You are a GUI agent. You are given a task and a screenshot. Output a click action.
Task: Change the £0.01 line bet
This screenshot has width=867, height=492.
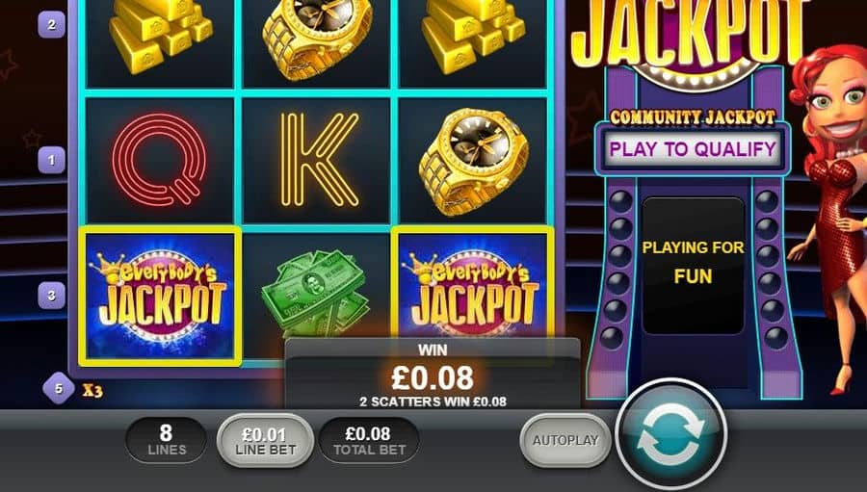tap(265, 441)
